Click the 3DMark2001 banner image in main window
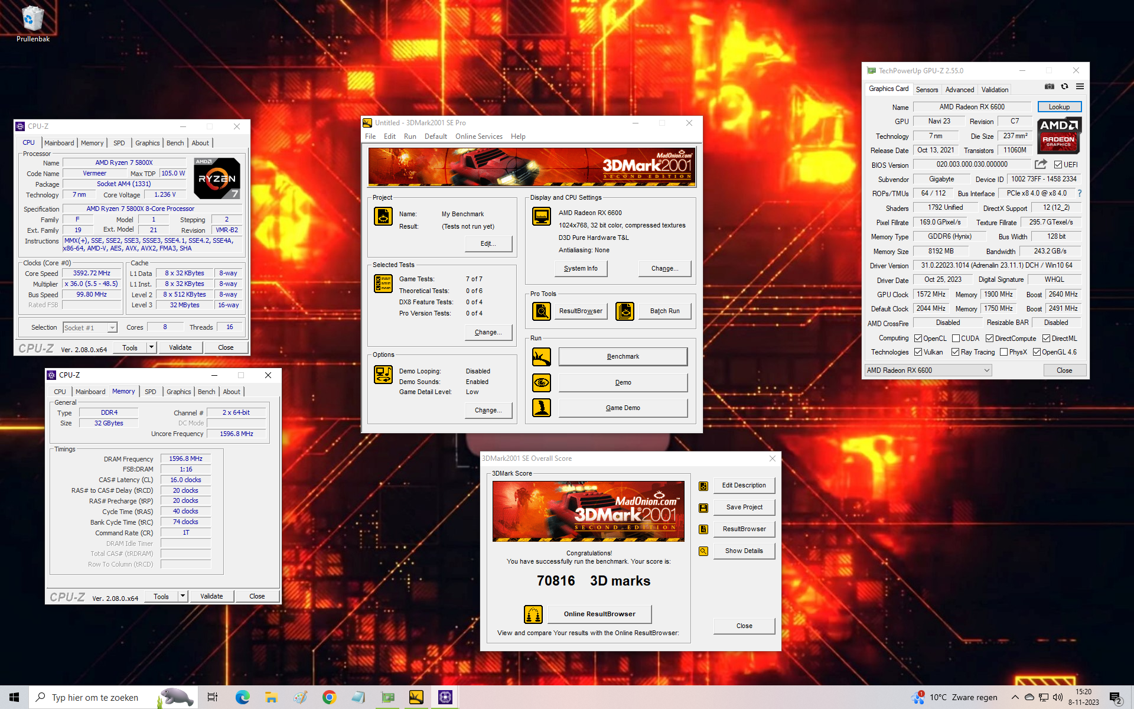 click(x=532, y=167)
